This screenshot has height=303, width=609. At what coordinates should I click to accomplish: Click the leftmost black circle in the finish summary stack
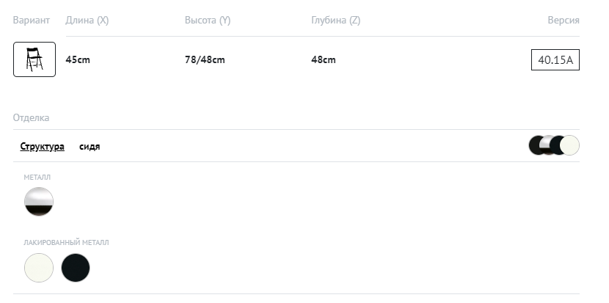click(x=536, y=145)
